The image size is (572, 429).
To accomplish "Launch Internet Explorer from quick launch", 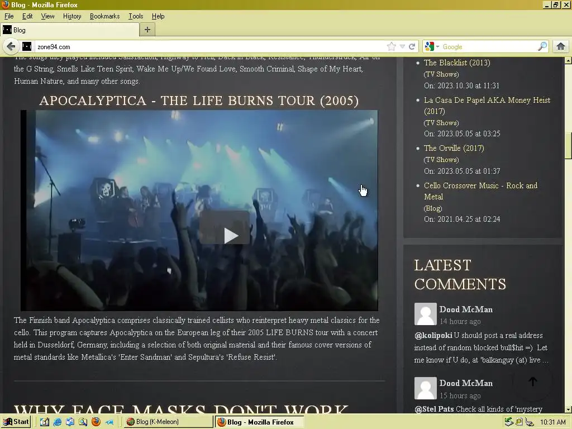I will [x=58, y=422].
